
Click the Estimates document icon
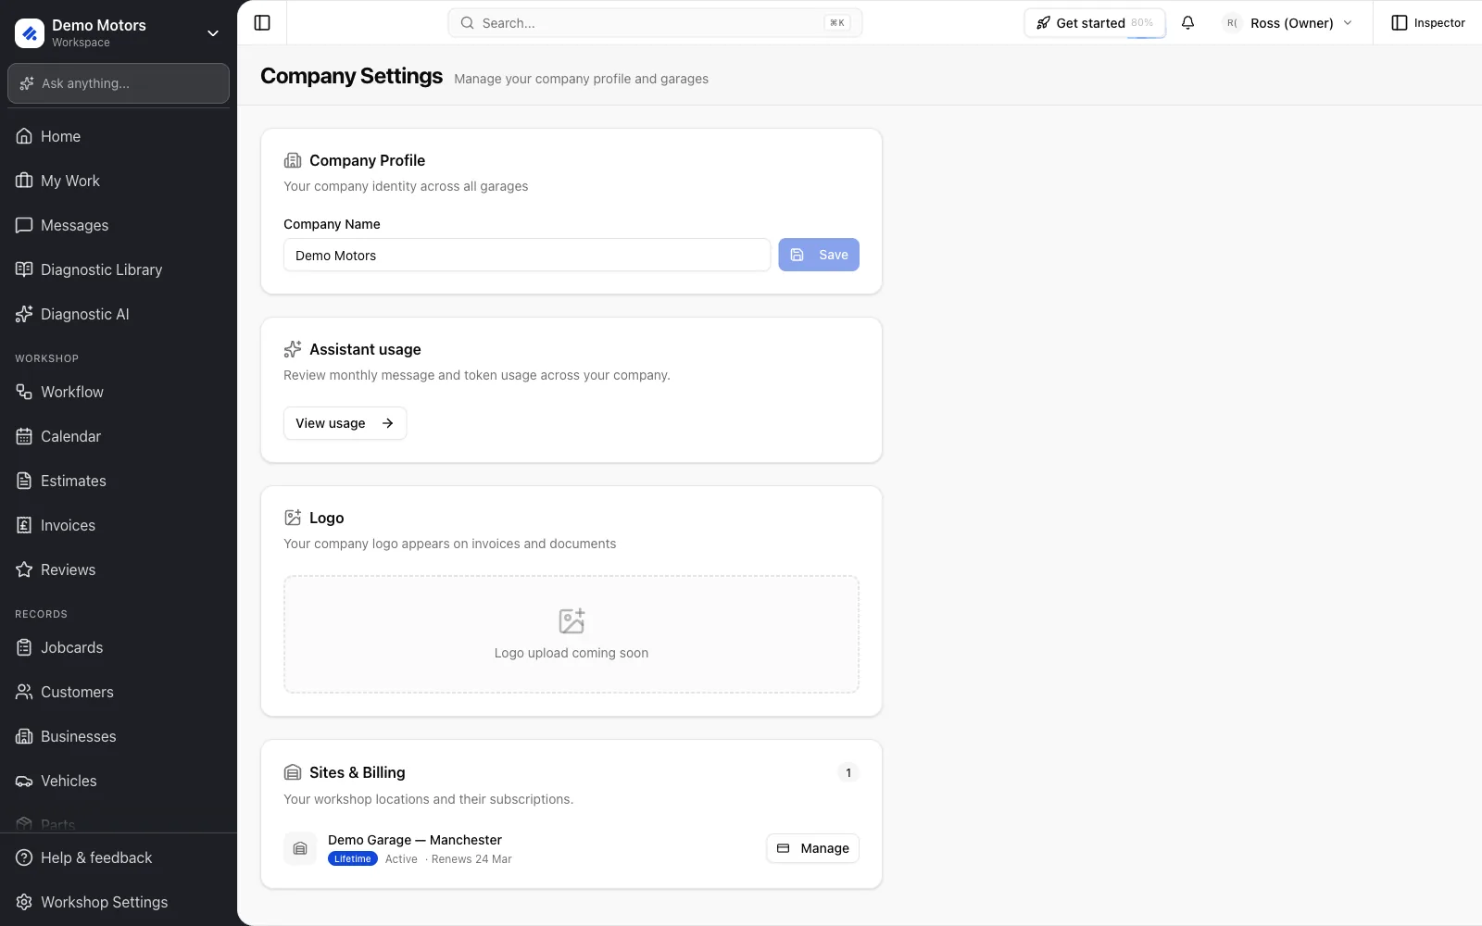point(24,481)
